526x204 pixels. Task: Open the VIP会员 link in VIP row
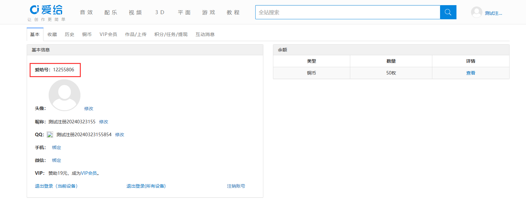89,173
